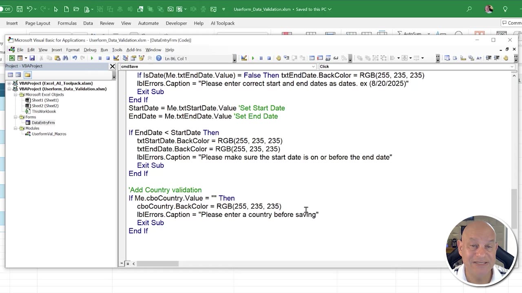Select ThisWorkbook in project tree

(x=44, y=111)
